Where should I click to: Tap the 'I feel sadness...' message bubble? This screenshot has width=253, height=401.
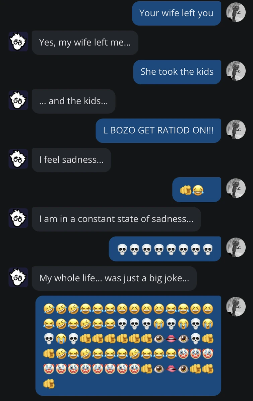point(72,160)
